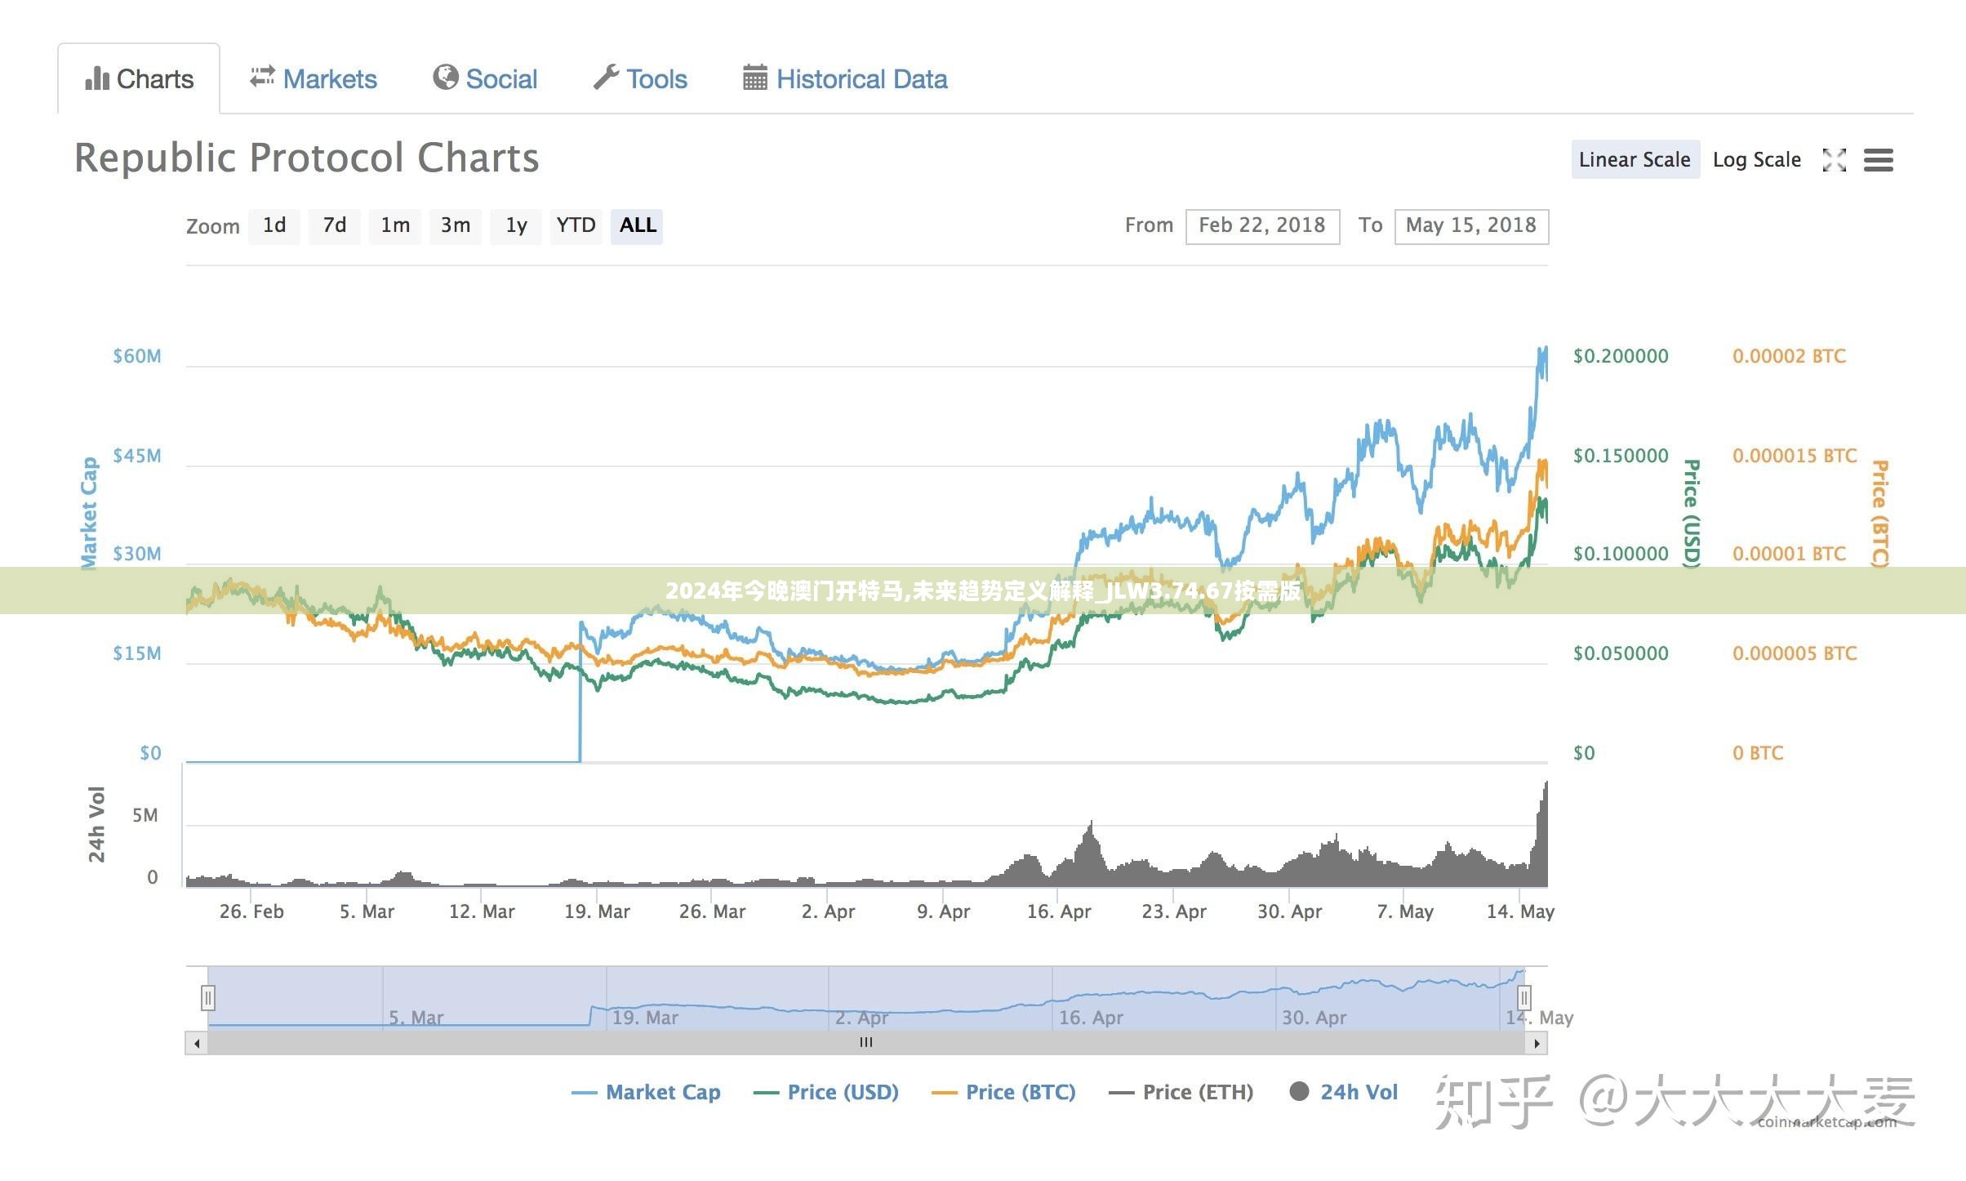The height and width of the screenshot is (1181, 1966).
Task: Edit the To date field
Action: click(1471, 226)
